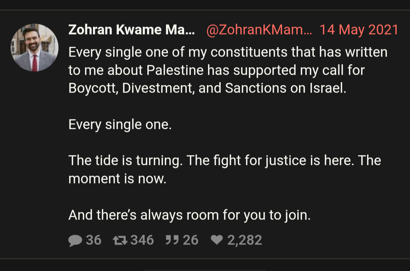410x271 pixels.
Task: Click the word Palestine in tweet
Action: point(175,70)
